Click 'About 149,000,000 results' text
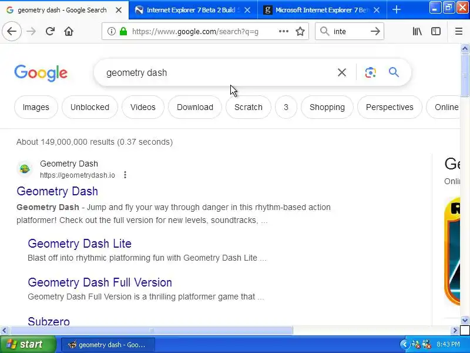470x353 pixels. 65,142
